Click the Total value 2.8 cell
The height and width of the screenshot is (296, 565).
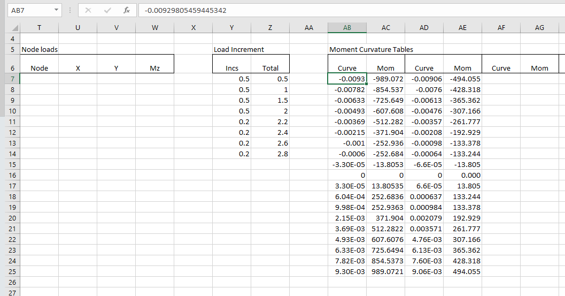pyautogui.click(x=270, y=154)
